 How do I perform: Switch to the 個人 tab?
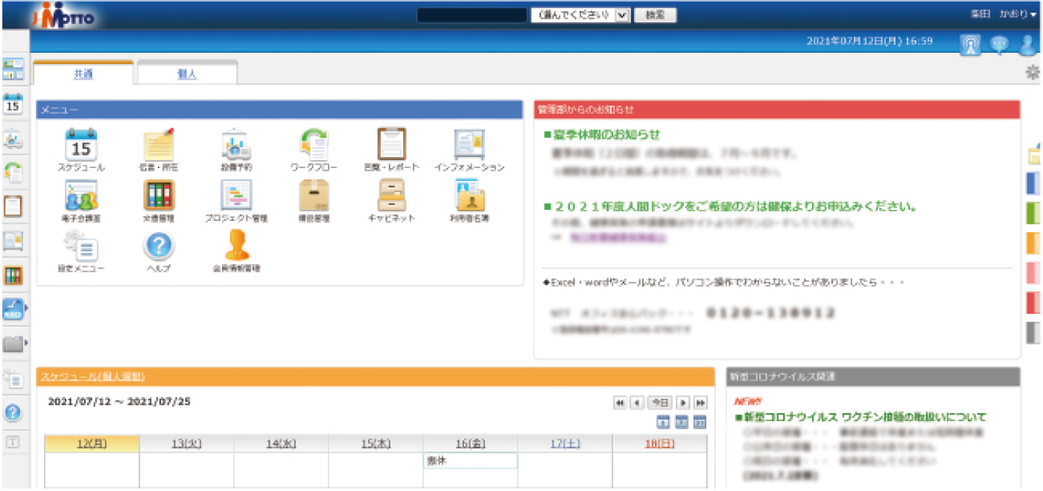tap(187, 74)
